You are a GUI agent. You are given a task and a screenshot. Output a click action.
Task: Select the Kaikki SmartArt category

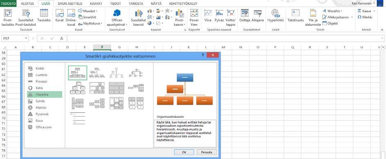click(45, 68)
